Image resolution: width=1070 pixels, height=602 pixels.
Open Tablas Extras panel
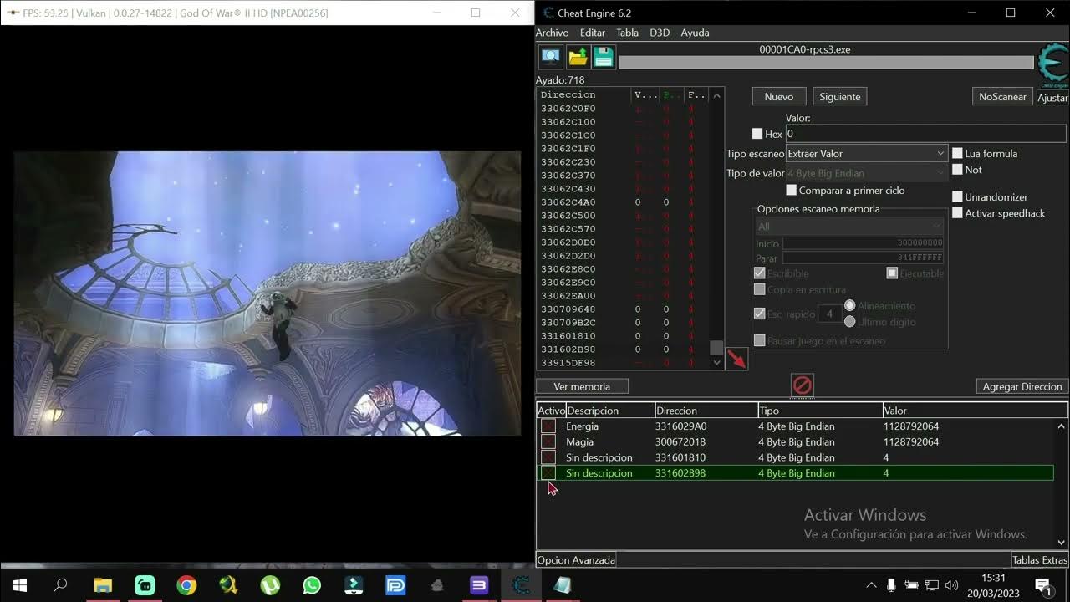tap(1040, 560)
